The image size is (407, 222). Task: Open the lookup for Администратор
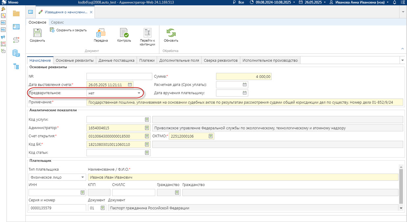pos(147,128)
